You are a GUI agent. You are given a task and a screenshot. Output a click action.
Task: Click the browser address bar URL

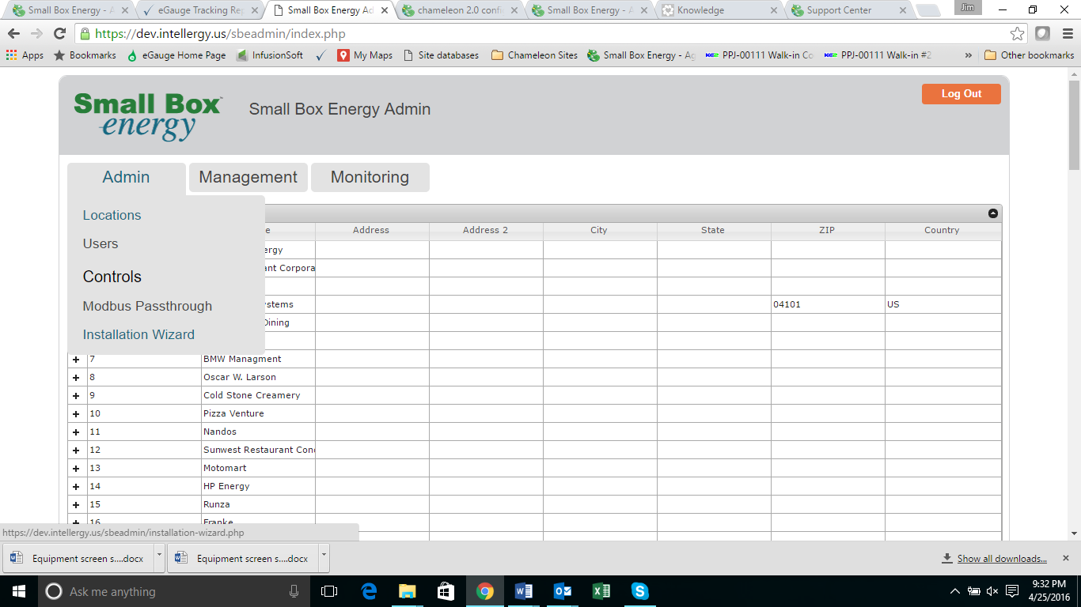click(x=220, y=34)
